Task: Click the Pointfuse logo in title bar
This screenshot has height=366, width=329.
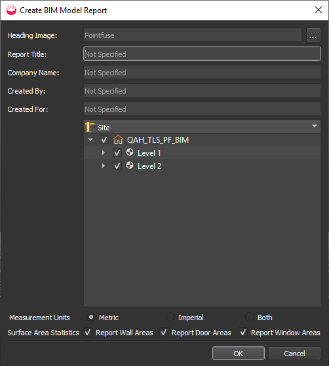Action: coord(11,10)
